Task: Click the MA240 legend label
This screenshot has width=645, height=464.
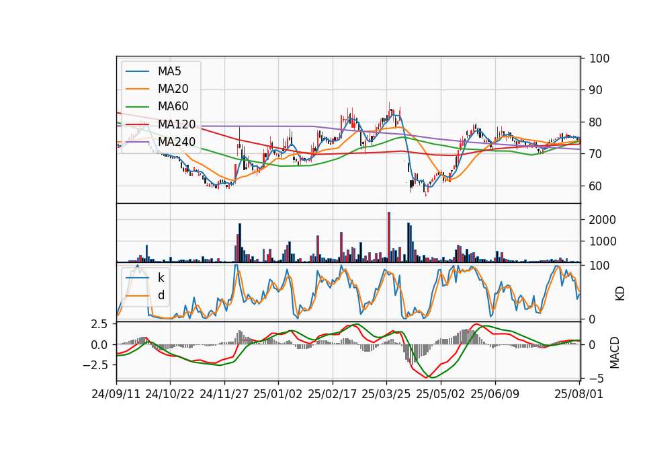Action: coord(177,142)
